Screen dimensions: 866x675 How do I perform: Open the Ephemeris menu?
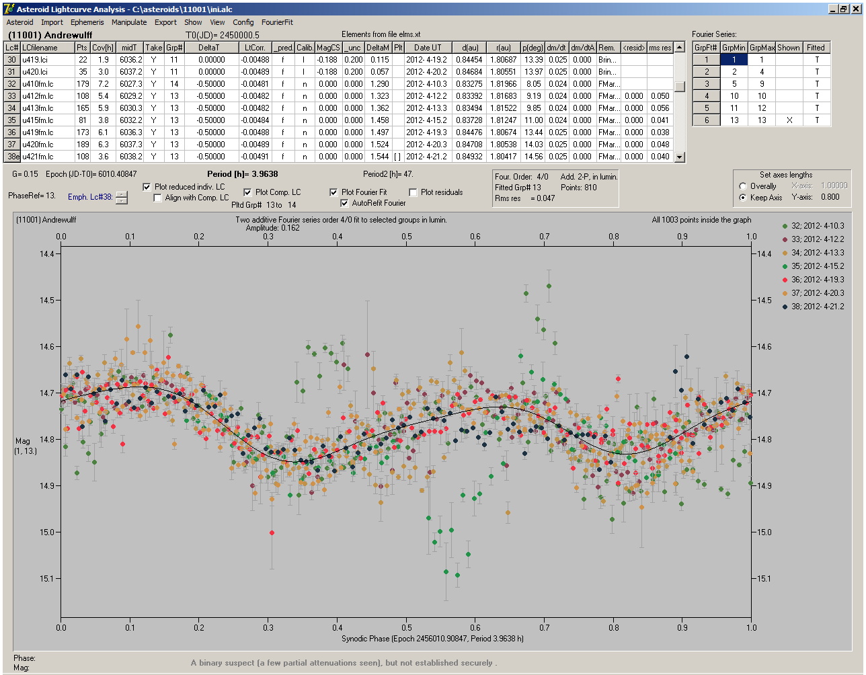click(x=87, y=22)
